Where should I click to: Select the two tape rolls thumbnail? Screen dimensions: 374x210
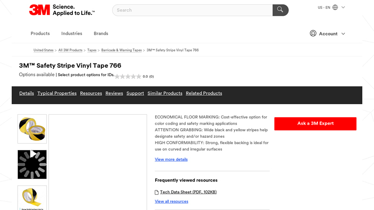(x=32, y=129)
